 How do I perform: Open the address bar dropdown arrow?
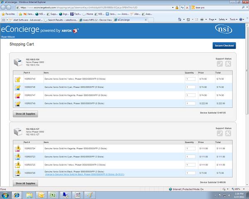click(173, 7)
